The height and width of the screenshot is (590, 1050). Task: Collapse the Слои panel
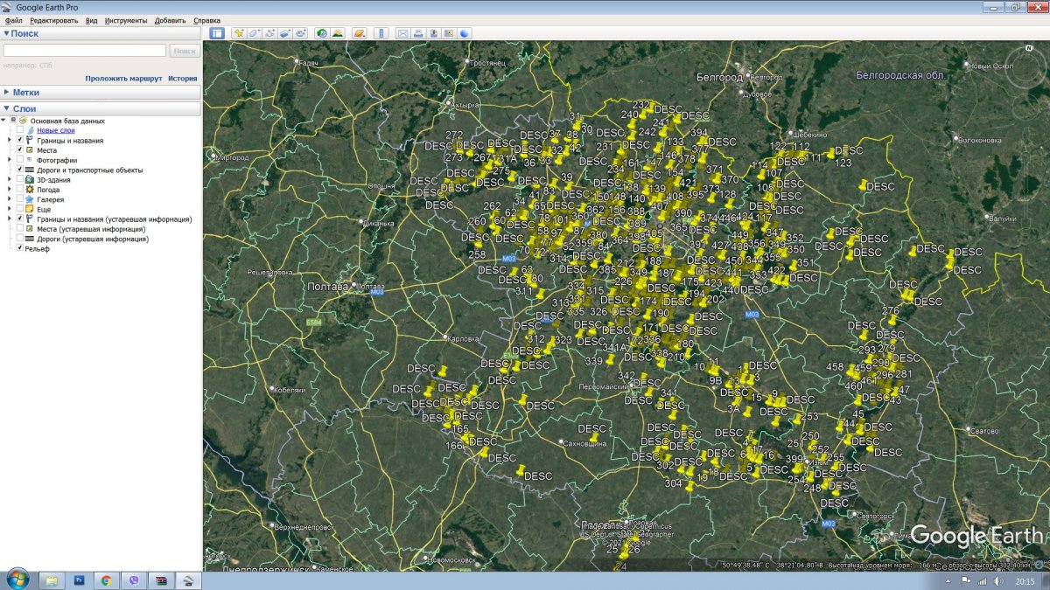[6, 108]
